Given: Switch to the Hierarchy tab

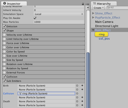Looking at the screenshot, I should pos(104,4).
